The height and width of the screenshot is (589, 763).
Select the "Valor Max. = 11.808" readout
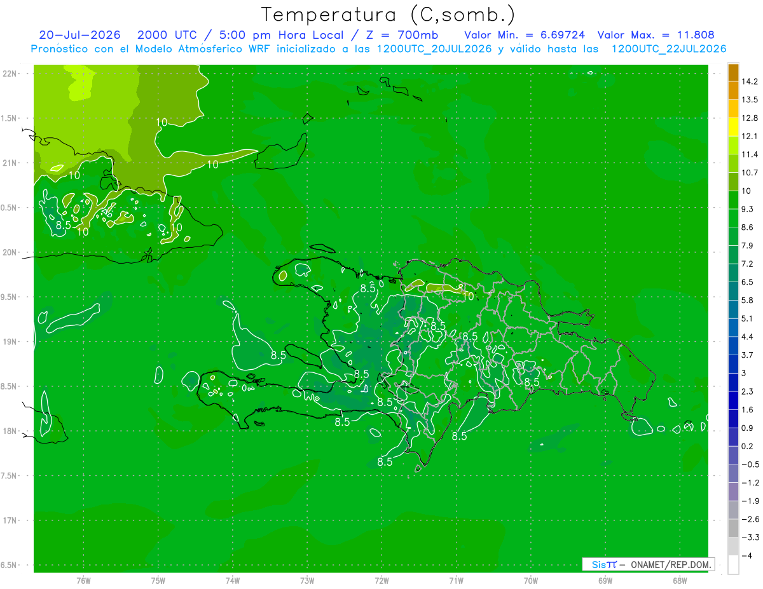656,35
